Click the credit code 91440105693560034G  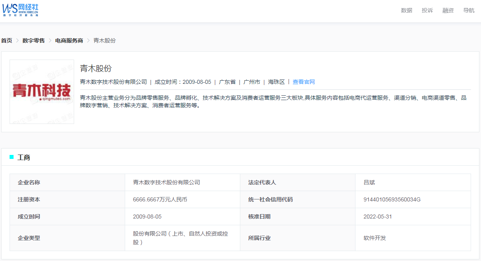click(x=392, y=199)
